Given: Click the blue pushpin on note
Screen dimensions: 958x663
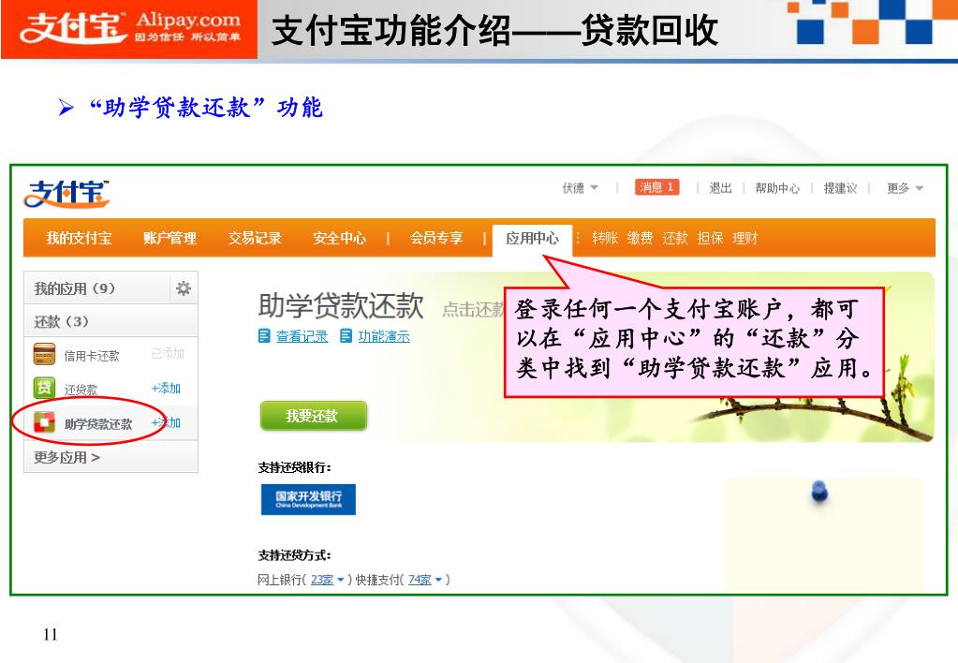Looking at the screenshot, I should click(819, 492).
